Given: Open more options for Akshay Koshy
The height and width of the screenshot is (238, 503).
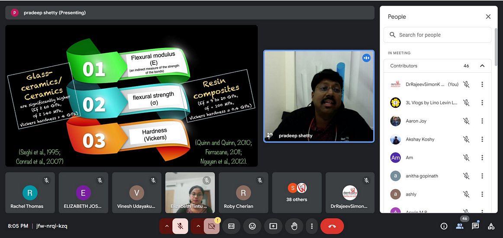Looking at the screenshot, I should [482, 139].
